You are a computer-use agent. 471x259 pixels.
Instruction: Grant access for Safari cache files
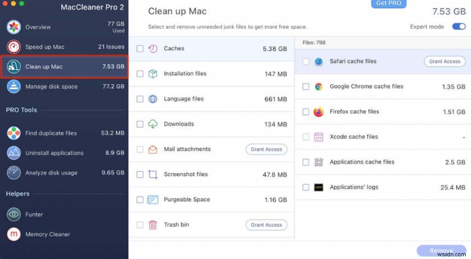click(445, 62)
